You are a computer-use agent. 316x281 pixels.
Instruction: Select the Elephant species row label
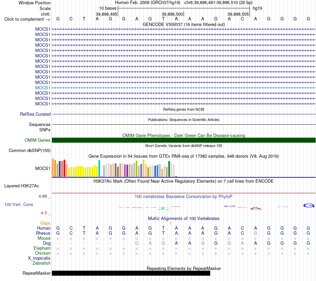[x=42, y=248]
